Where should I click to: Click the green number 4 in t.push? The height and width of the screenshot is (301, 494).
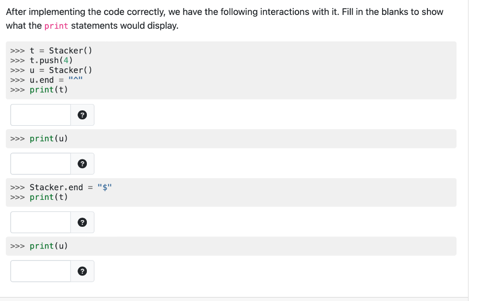66,60
